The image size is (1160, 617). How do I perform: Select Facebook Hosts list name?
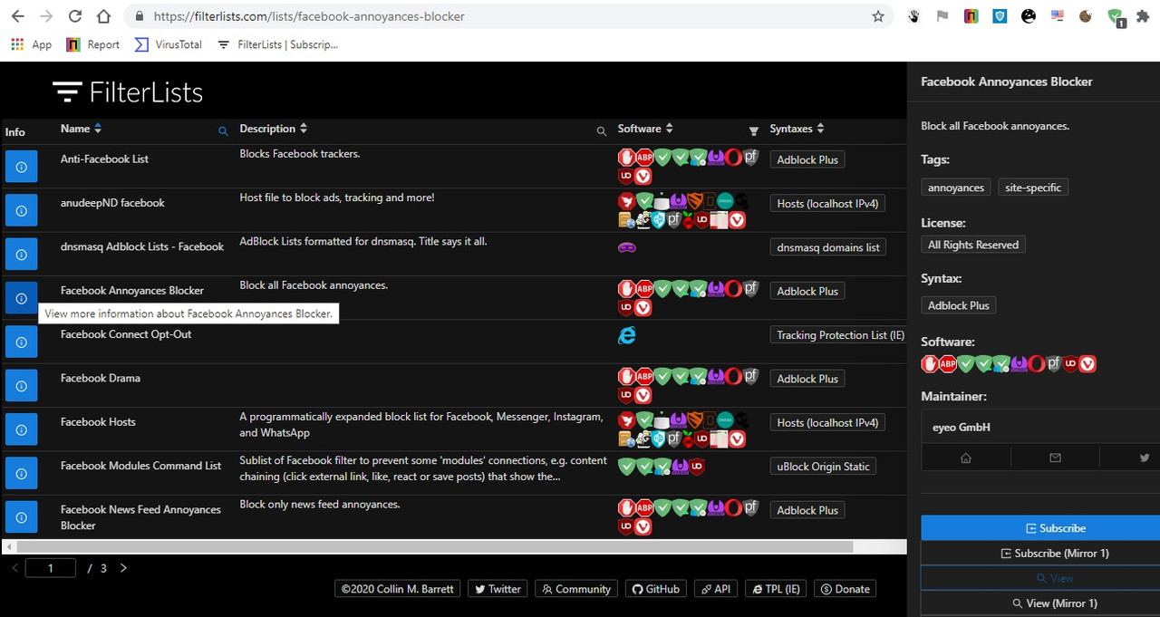[x=98, y=422]
